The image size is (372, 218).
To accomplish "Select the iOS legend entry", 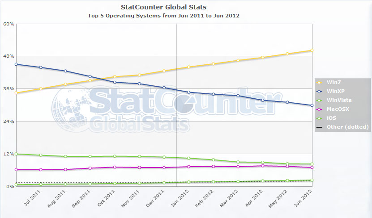I will (x=326, y=118).
